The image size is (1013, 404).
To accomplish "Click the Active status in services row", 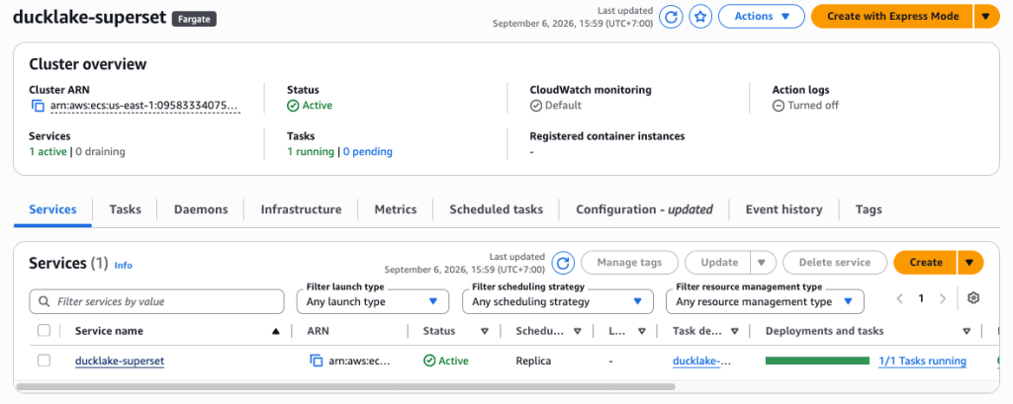I will 446,361.
